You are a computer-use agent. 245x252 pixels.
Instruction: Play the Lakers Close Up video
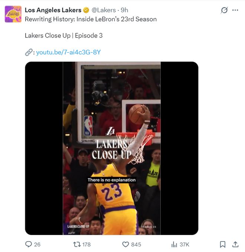pos(111,148)
